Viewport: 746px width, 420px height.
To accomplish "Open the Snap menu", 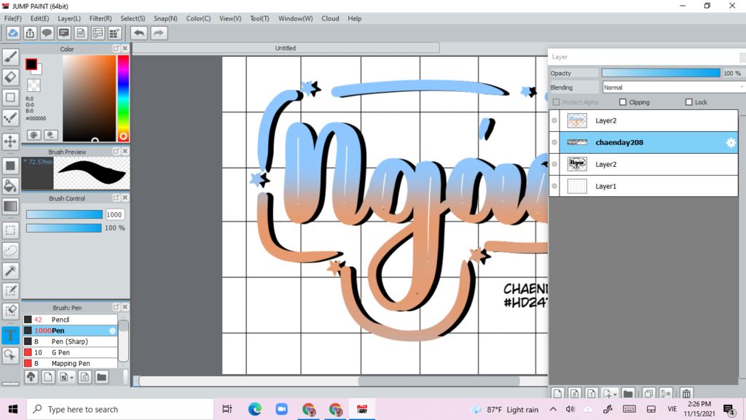I will [x=165, y=18].
